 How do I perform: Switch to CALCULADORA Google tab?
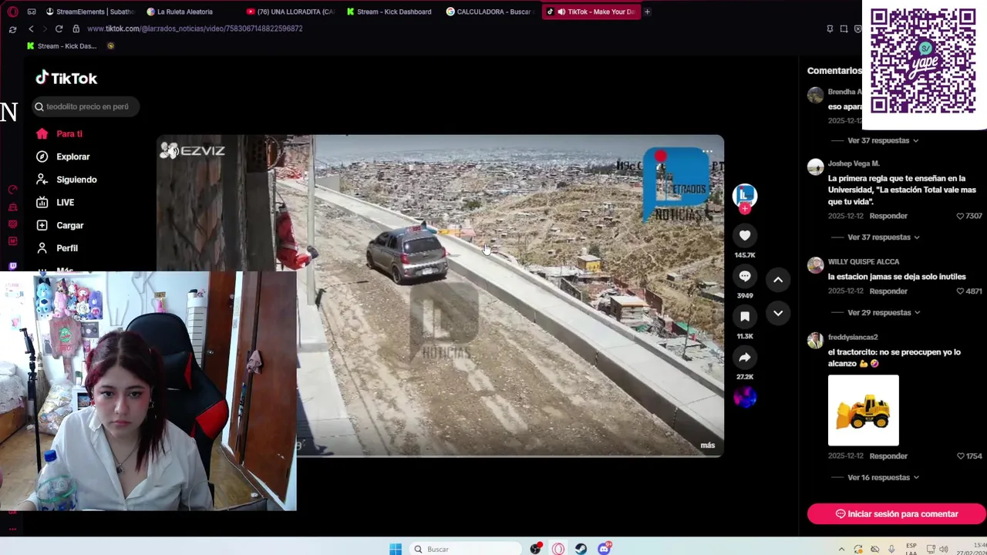[490, 12]
